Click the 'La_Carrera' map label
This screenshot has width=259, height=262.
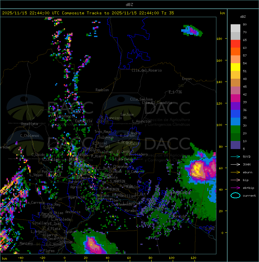tap(35, 203)
